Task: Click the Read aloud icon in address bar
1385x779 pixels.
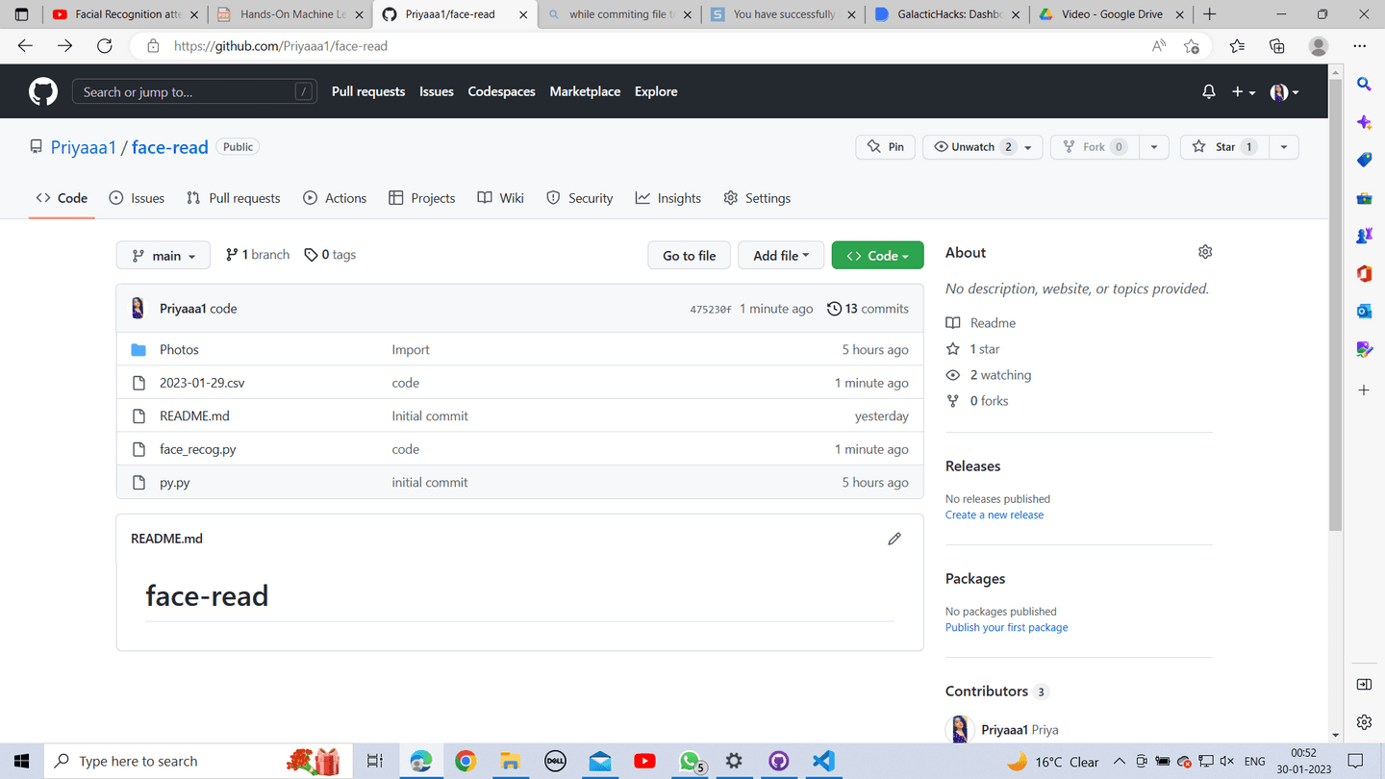Action: point(1159,46)
